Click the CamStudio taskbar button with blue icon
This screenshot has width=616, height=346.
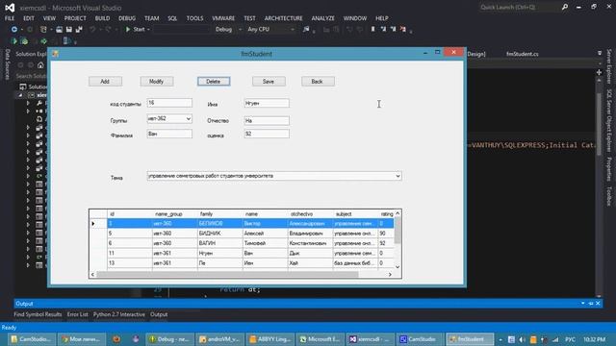[x=420, y=339]
